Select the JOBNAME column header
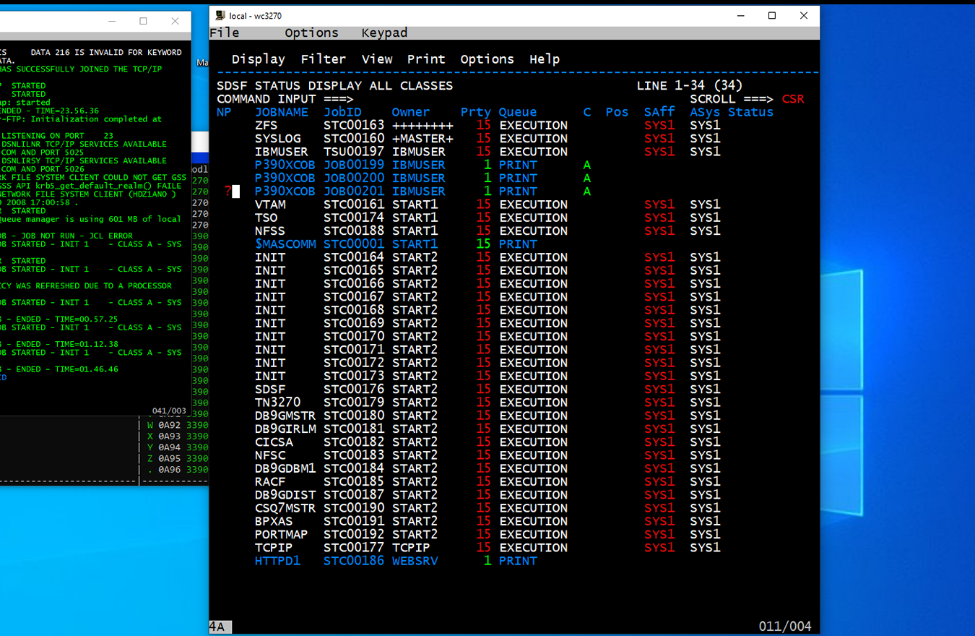This screenshot has height=636, width=975. (281, 112)
